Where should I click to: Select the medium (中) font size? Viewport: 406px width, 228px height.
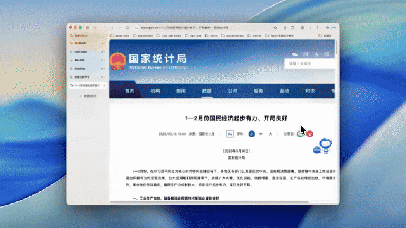[261, 134]
